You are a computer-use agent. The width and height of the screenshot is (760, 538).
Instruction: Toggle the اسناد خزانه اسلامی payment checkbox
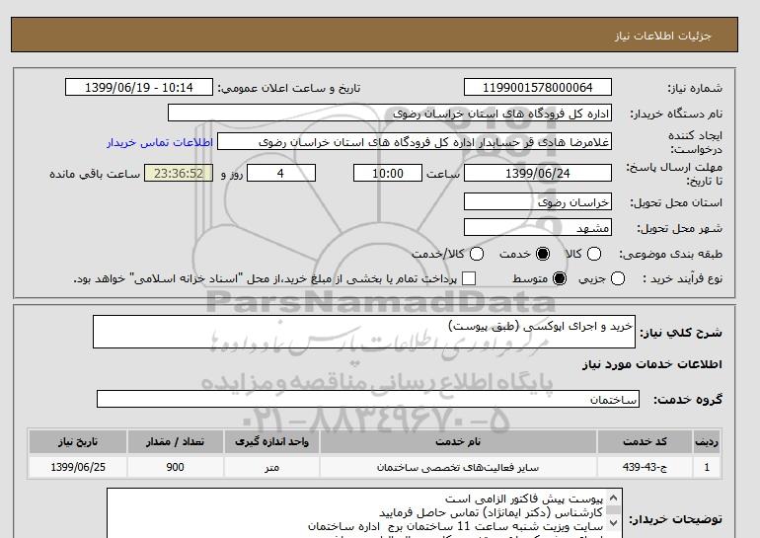tap(469, 278)
